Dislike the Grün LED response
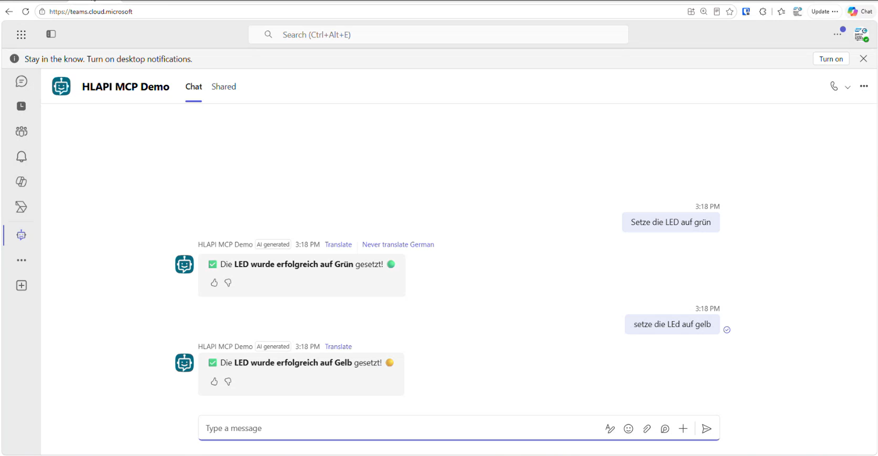This screenshot has height=456, width=878. click(x=228, y=283)
